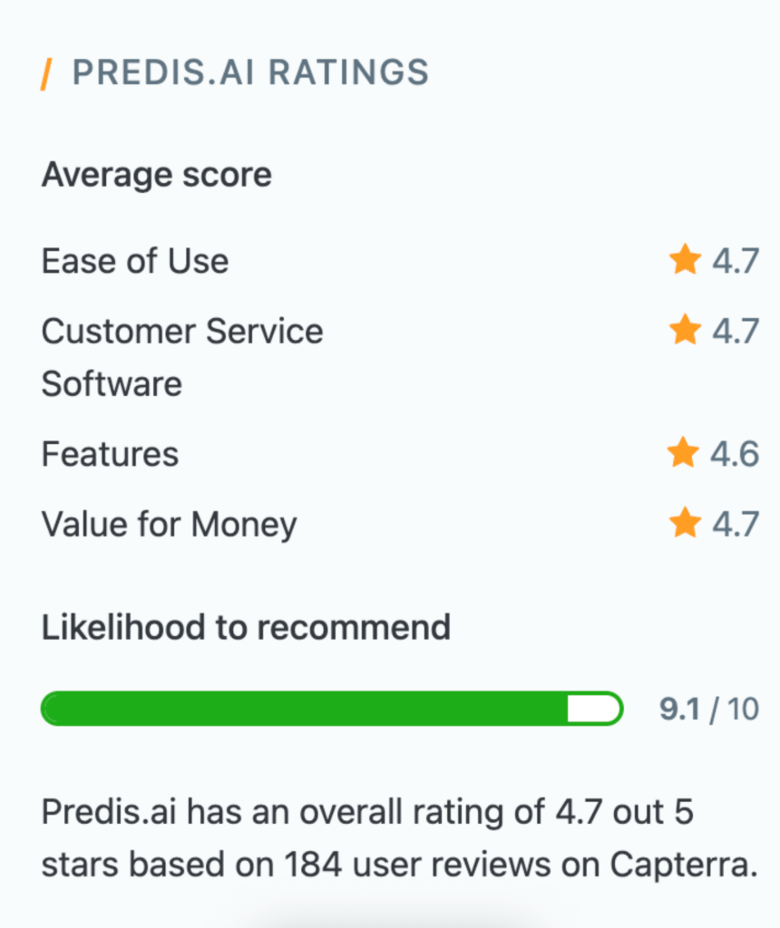Click the Features label

pos(110,453)
